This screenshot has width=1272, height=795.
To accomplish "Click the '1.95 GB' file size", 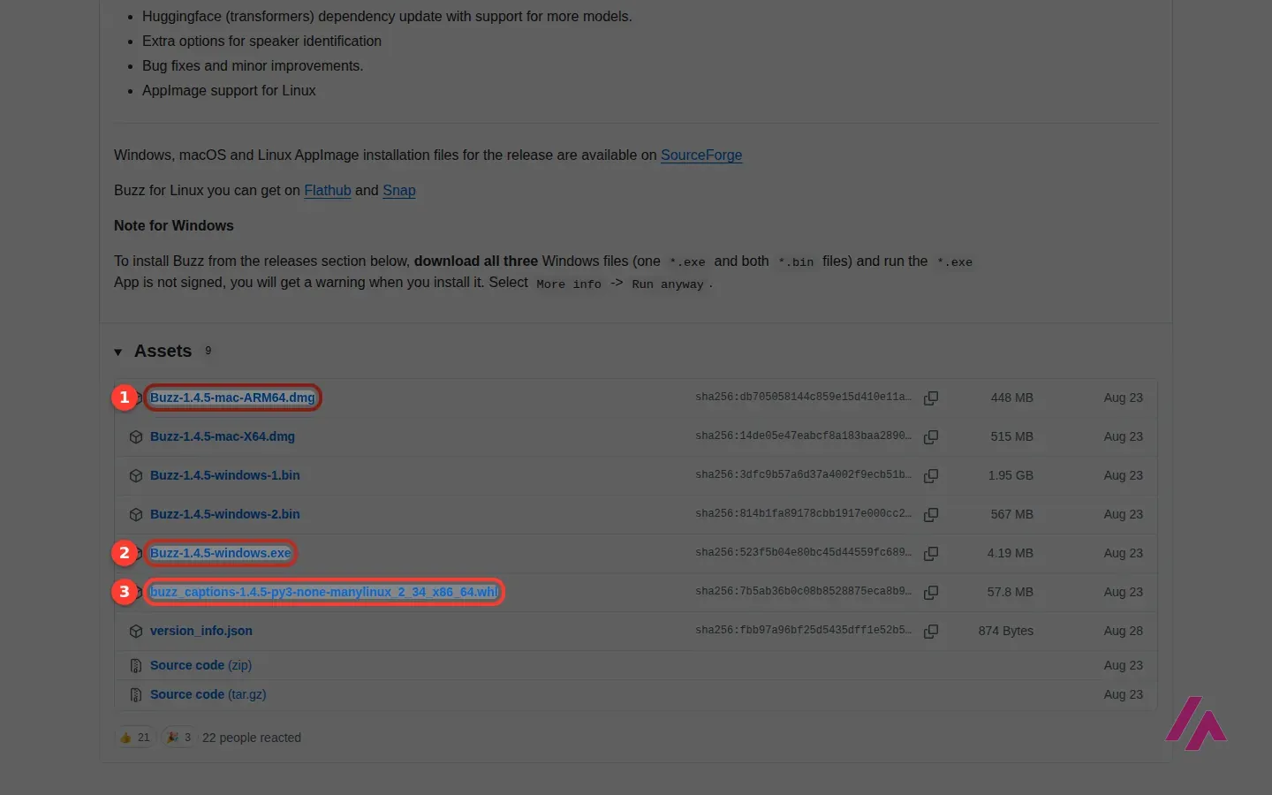I will [1011, 475].
